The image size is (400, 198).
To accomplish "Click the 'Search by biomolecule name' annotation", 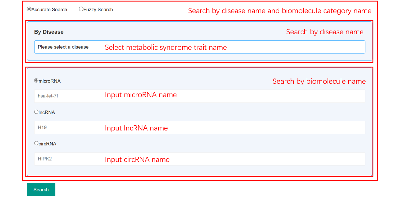I will click(x=319, y=81).
